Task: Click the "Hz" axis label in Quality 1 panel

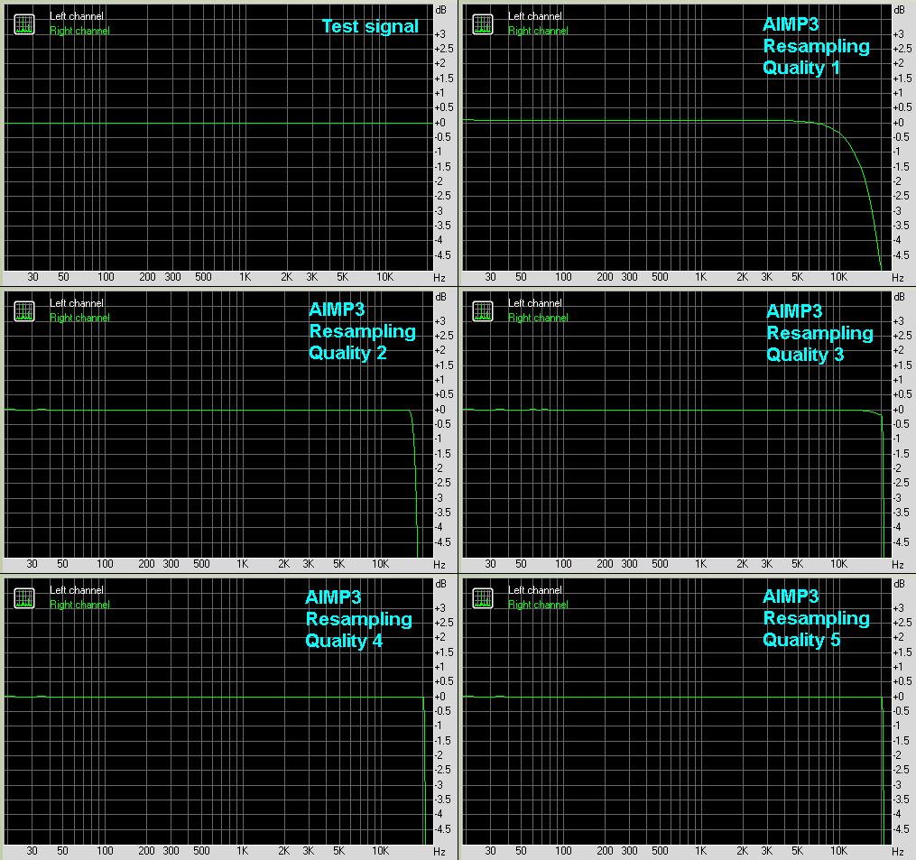Action: point(898,278)
